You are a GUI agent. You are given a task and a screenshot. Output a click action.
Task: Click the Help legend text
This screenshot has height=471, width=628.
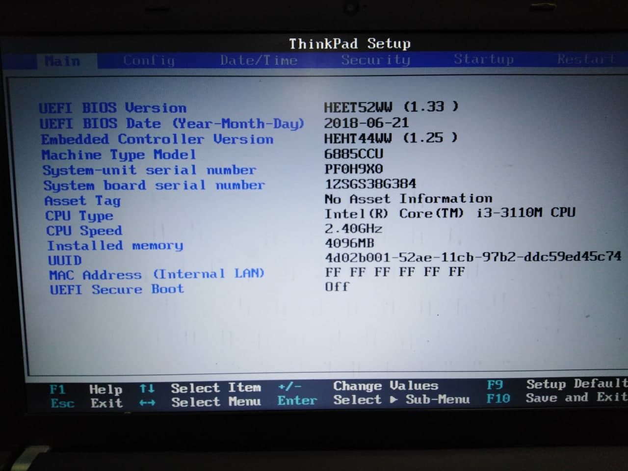click(105, 390)
